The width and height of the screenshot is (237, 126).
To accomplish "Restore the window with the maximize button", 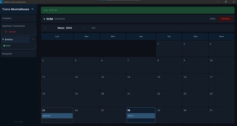I will [x=225, y=2].
